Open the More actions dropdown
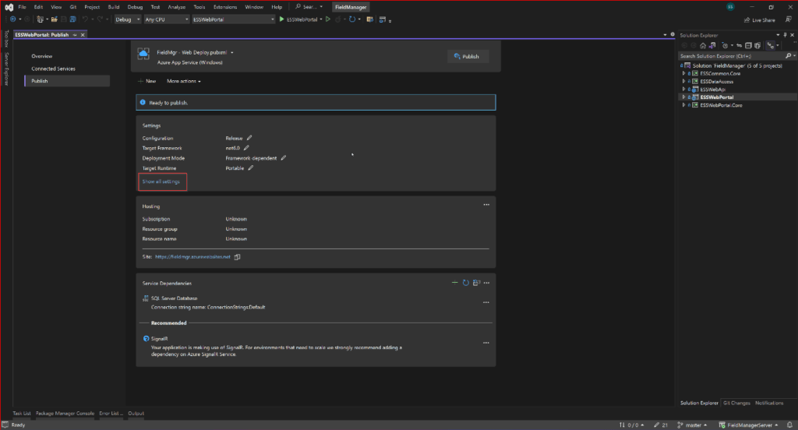Screen dimensions: 798x430 [x=184, y=82]
